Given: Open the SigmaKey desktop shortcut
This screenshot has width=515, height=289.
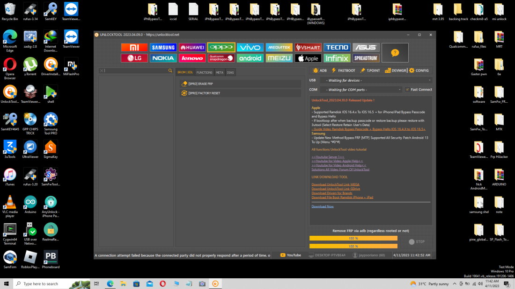Looking at the screenshot, I should [x=51, y=149].
